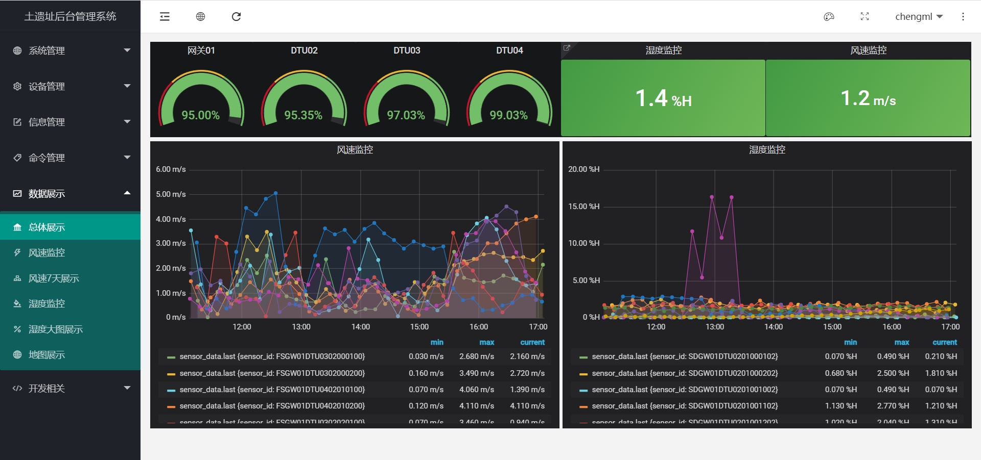Screen dimensions: 981x460
Task: Open the globe website icon in the header
Action: pos(200,17)
